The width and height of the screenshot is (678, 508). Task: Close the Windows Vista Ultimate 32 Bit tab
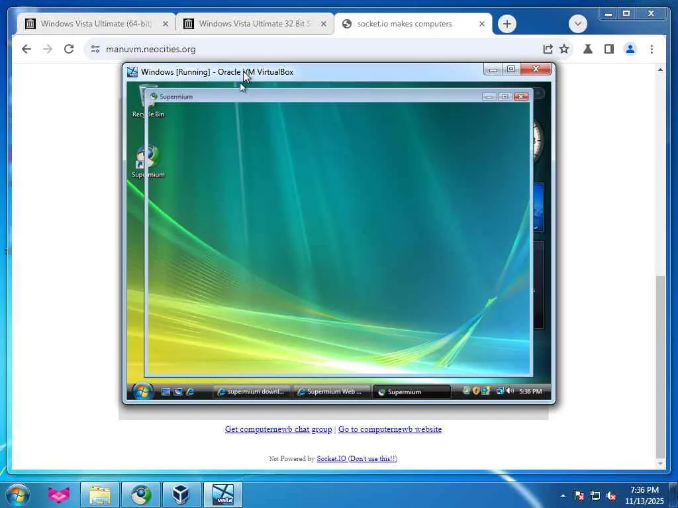click(x=323, y=24)
